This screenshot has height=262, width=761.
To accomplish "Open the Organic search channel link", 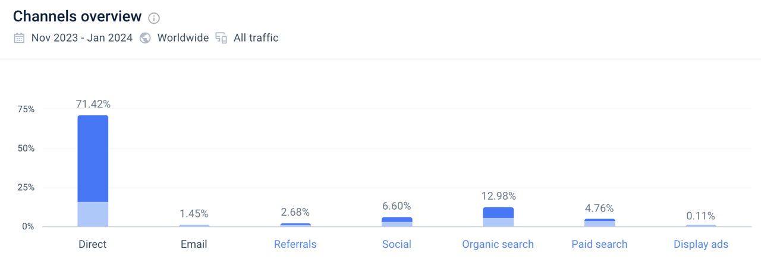I will pyautogui.click(x=498, y=244).
